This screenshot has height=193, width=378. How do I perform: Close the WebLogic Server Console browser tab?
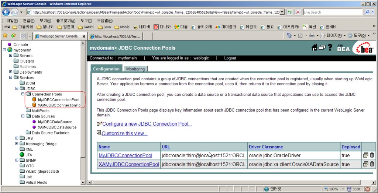(84, 36)
